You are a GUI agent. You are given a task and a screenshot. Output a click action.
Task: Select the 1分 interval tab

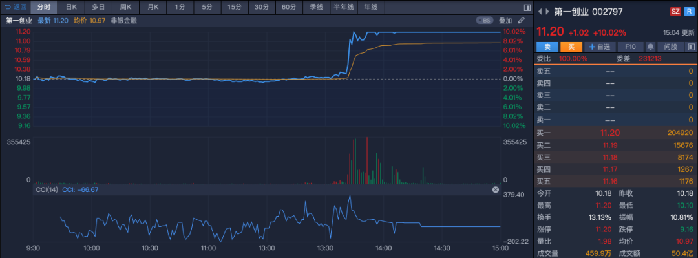(x=180, y=7)
